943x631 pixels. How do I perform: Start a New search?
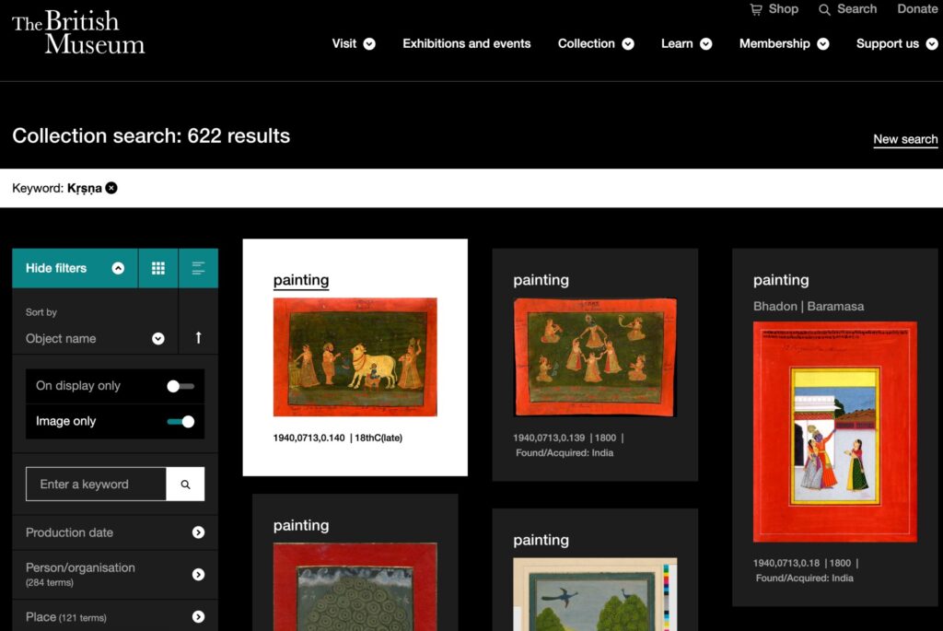(905, 139)
